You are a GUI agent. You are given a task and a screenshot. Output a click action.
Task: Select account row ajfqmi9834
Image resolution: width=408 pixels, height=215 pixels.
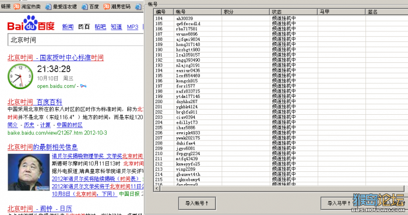[281, 39]
